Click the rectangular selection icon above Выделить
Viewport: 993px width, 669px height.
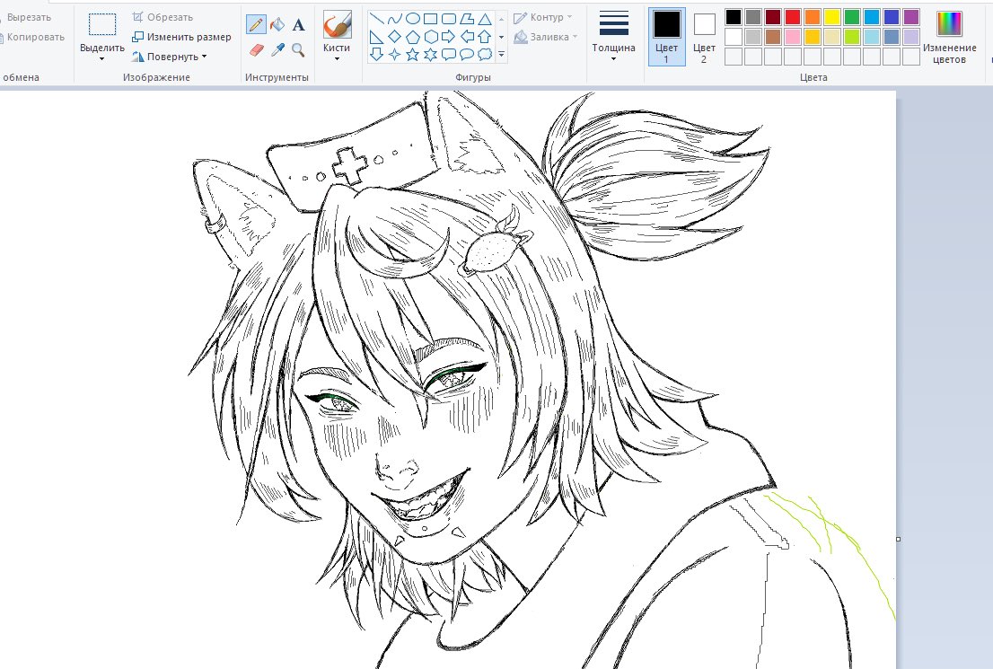click(x=102, y=25)
